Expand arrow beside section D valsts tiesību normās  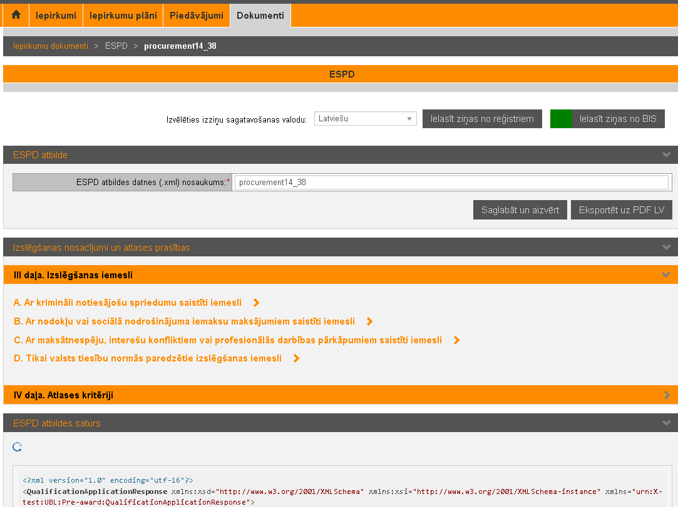click(x=296, y=359)
